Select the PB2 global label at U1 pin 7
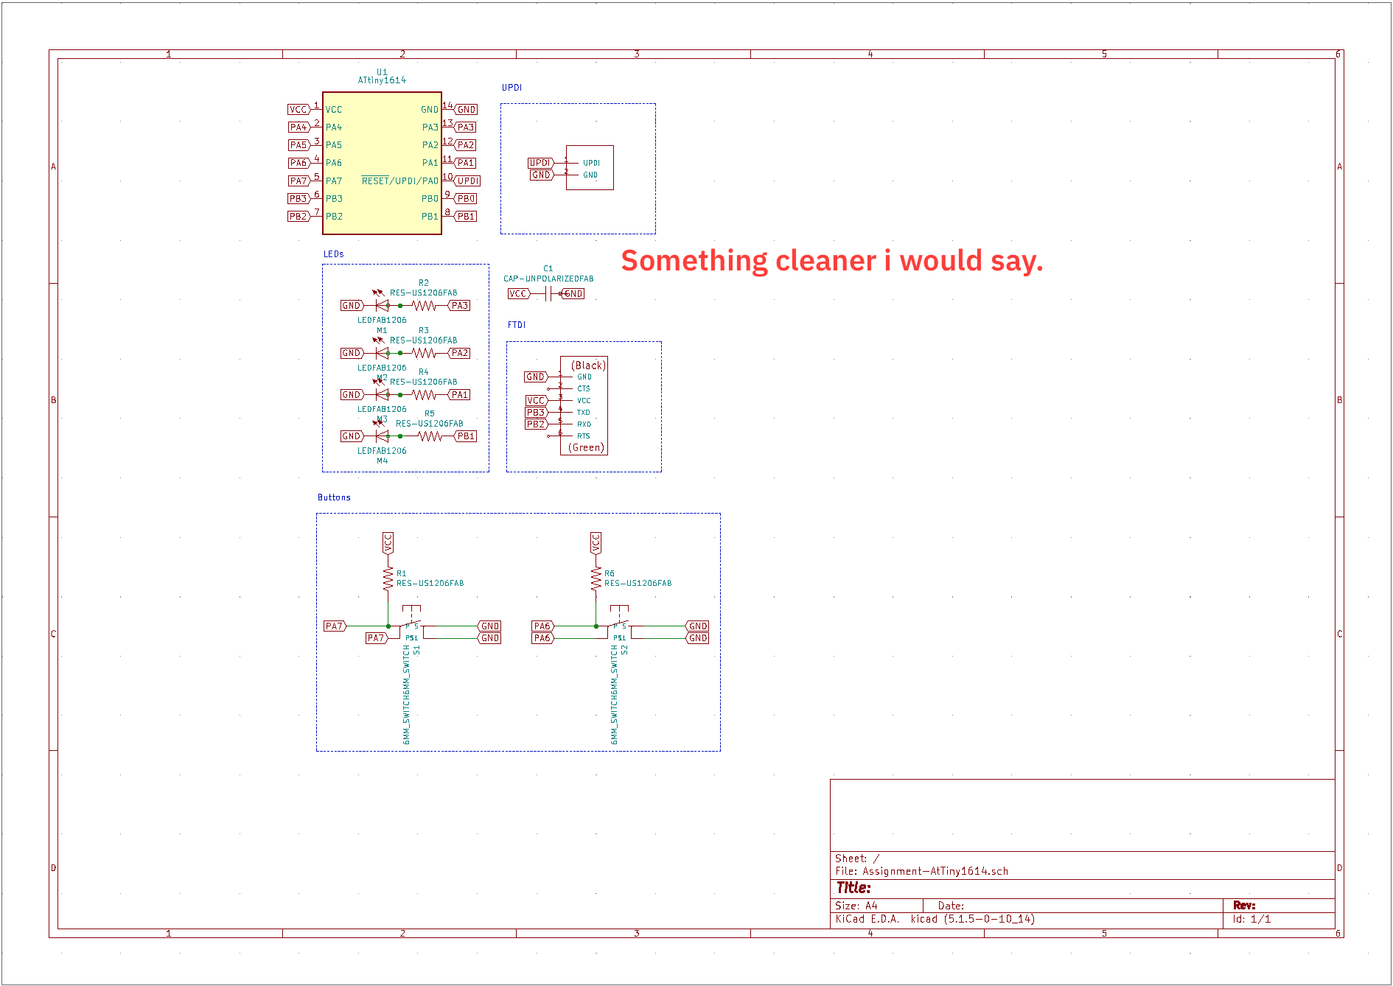1393x986 pixels. click(298, 216)
